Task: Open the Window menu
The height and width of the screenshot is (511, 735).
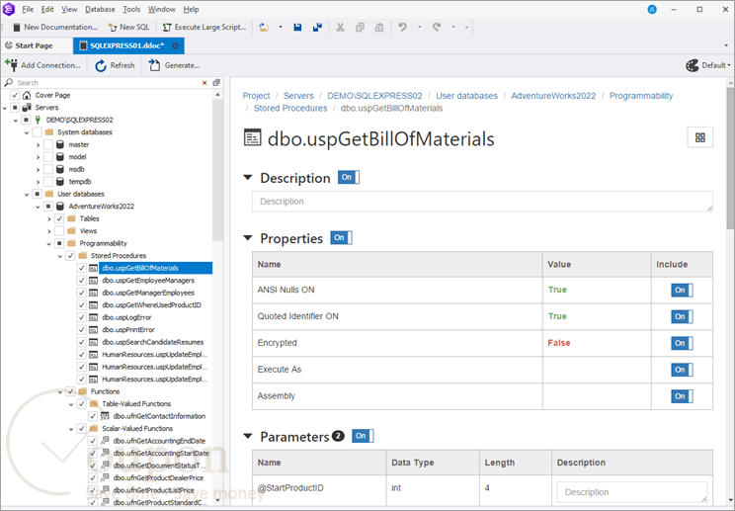Action: tap(162, 9)
